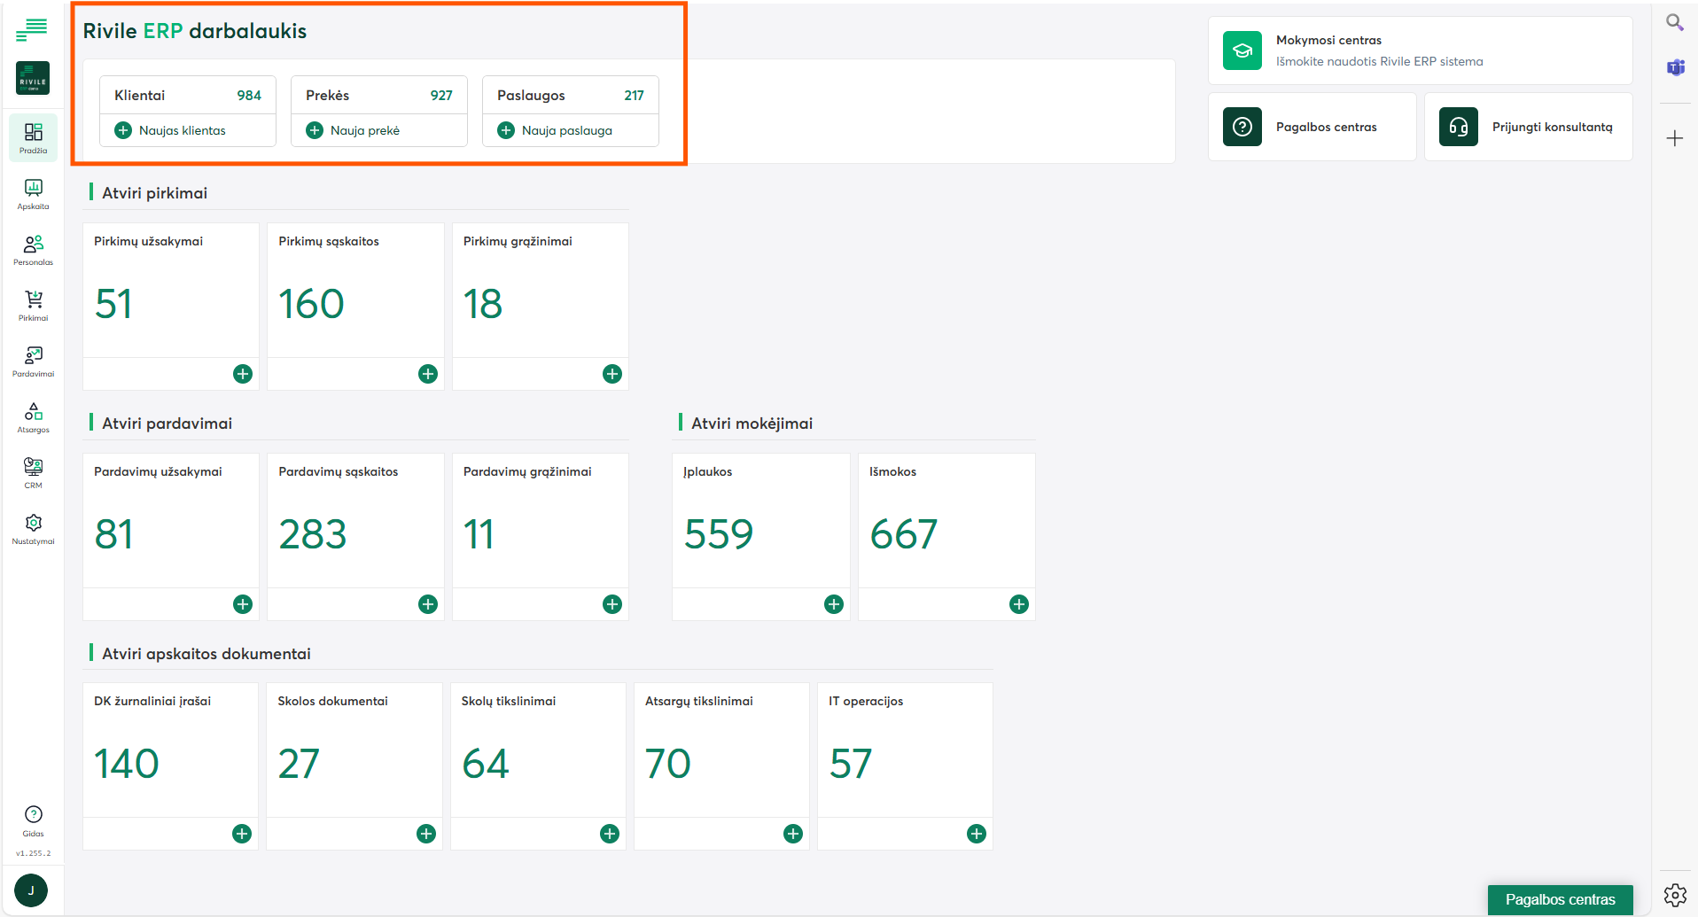Open the Apskaita sidebar section
Screen dimensions: 1698x917
33,194
